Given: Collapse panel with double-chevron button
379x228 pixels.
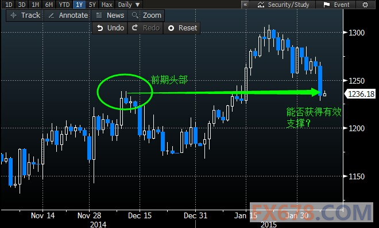Looking at the screenshot, I should (245, 5).
